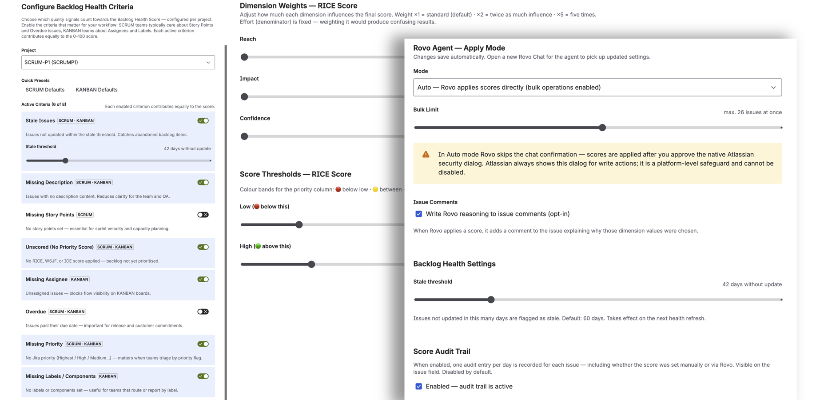Apply the KANBAN Defaults preset
Image resolution: width=816 pixels, height=400 pixels.
tap(96, 89)
